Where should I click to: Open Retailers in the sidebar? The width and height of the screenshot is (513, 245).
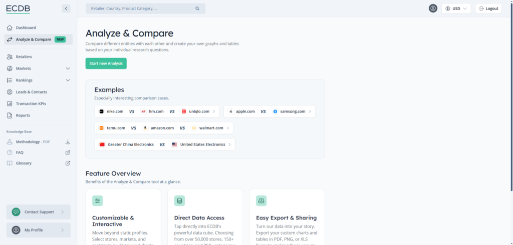point(24,56)
